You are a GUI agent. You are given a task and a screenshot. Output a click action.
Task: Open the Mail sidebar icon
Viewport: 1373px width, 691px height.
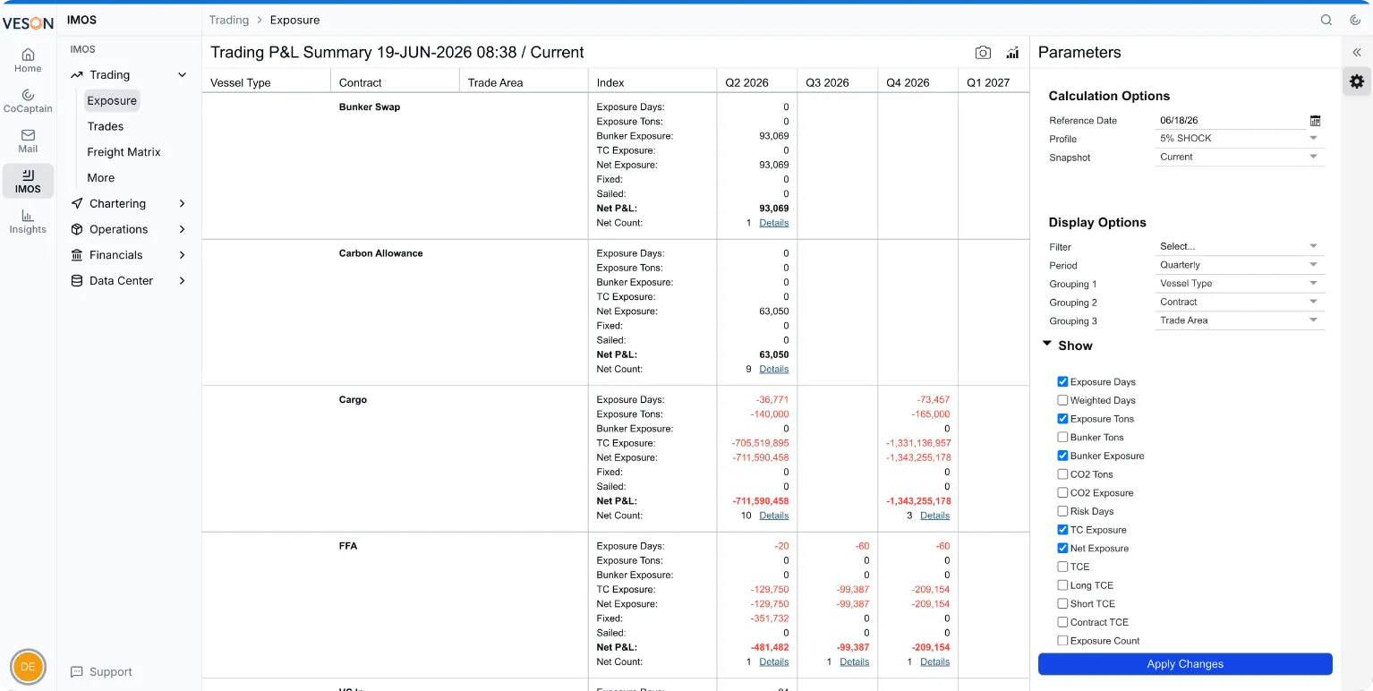tap(28, 141)
